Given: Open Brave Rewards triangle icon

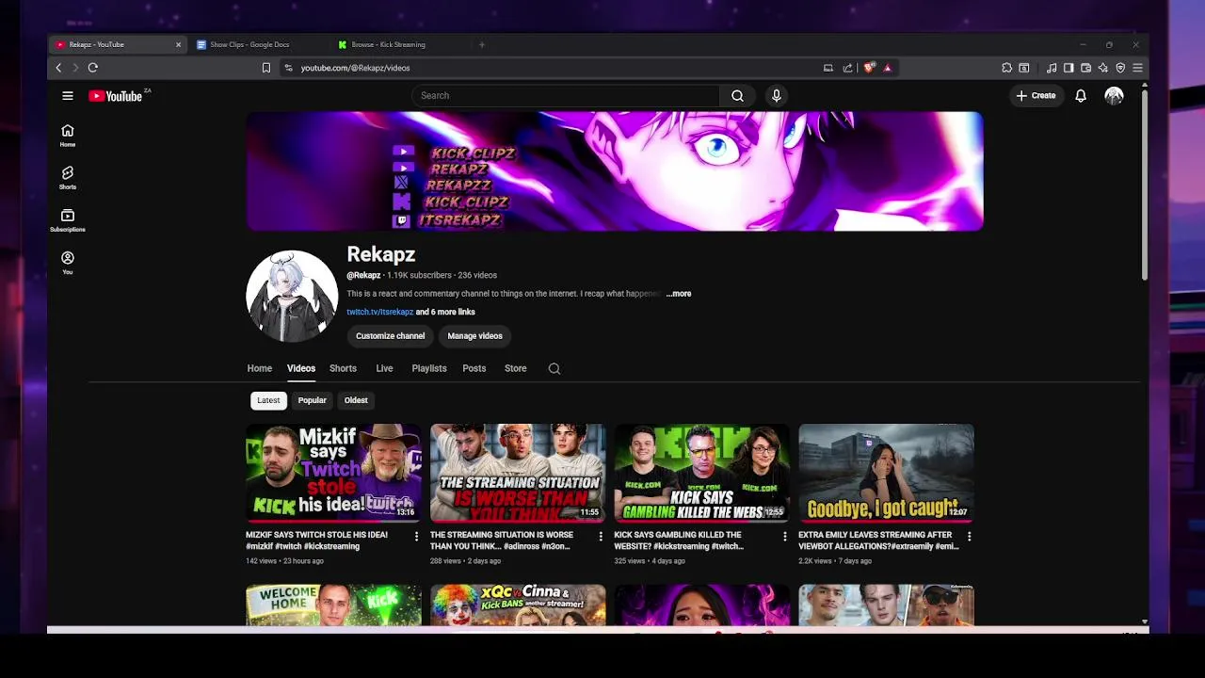Looking at the screenshot, I should pos(887,68).
